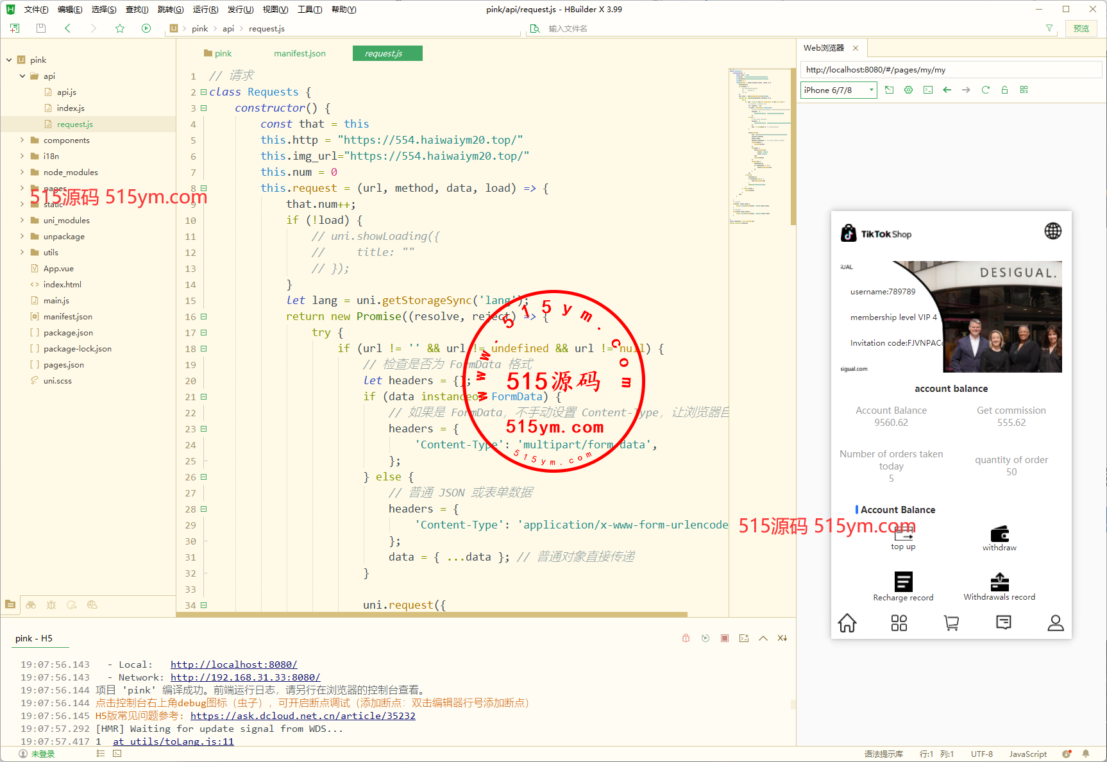This screenshot has height=762, width=1107.
Task: Click the filter funnel icon in toolbar
Action: (x=1049, y=28)
